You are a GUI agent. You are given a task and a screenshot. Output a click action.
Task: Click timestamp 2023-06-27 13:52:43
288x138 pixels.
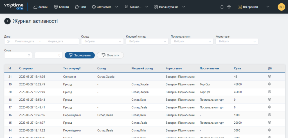pyautogui.click(x=32, y=100)
